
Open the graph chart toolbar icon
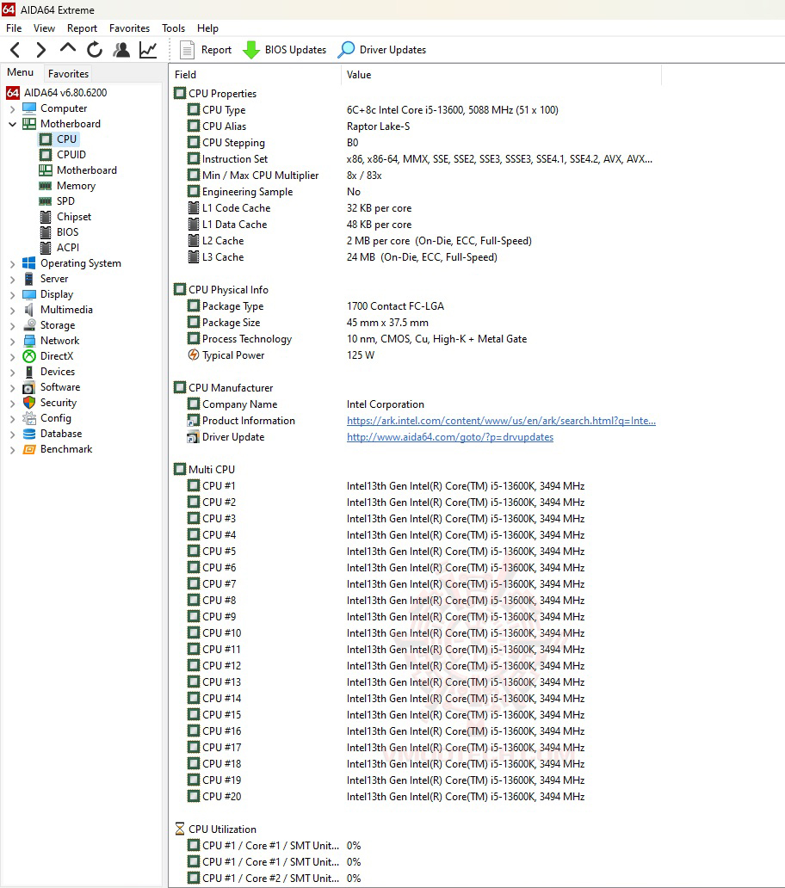coord(148,50)
